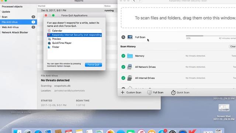The width and height of the screenshot is (236, 133).
Task: Click the All Internal Drives label
Action: coord(145,78)
